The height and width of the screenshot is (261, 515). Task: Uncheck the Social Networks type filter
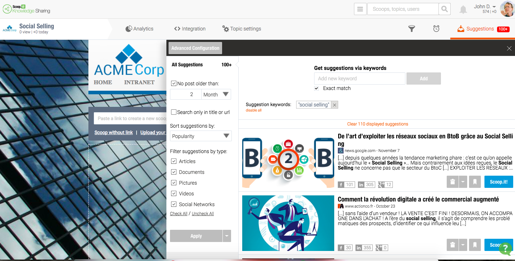pyautogui.click(x=174, y=204)
